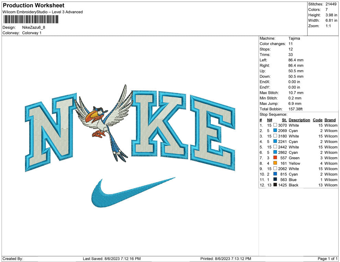Click the white swatch in stop row 1

[275, 125]
